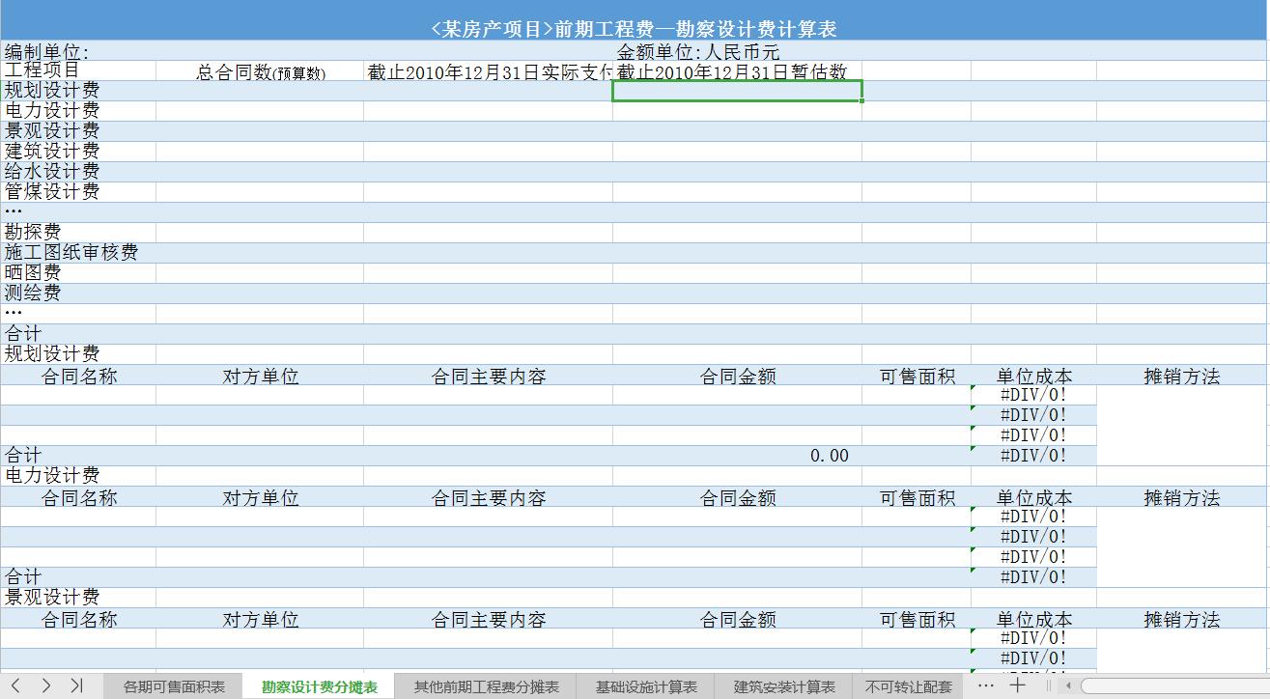This screenshot has height=699, width=1270.
Task: Select the 电力设计费 section heading above its contract table
Action: click(x=78, y=476)
